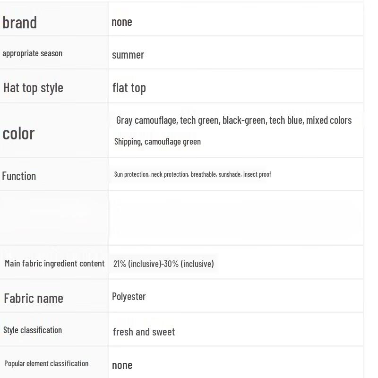Click the 'brand' row label
378x378 pixels.
point(20,22)
